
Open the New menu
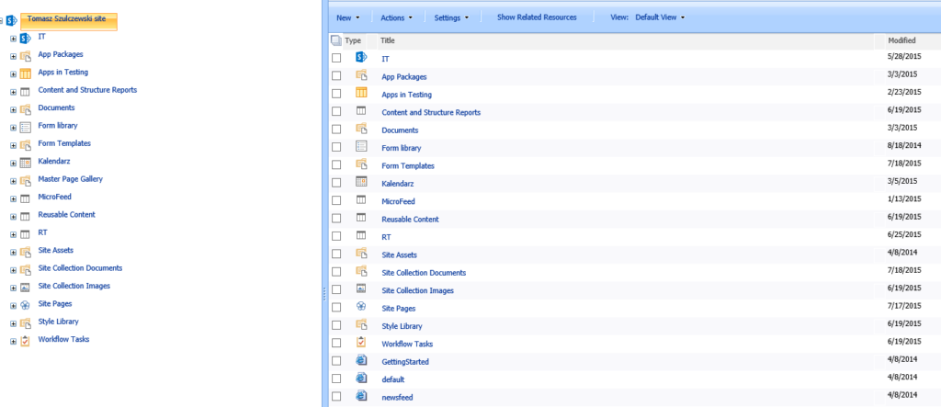[x=348, y=17]
